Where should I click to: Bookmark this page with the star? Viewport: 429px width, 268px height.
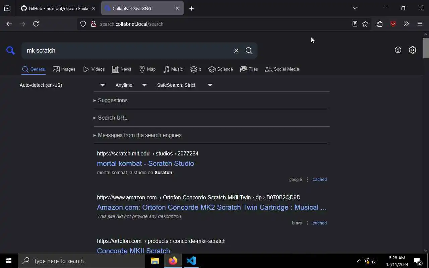[x=365, y=24]
